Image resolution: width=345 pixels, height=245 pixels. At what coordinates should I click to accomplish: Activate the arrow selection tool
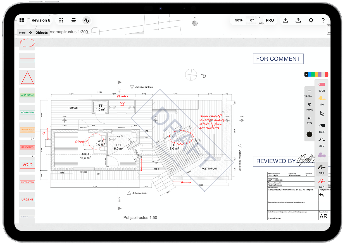(322, 114)
